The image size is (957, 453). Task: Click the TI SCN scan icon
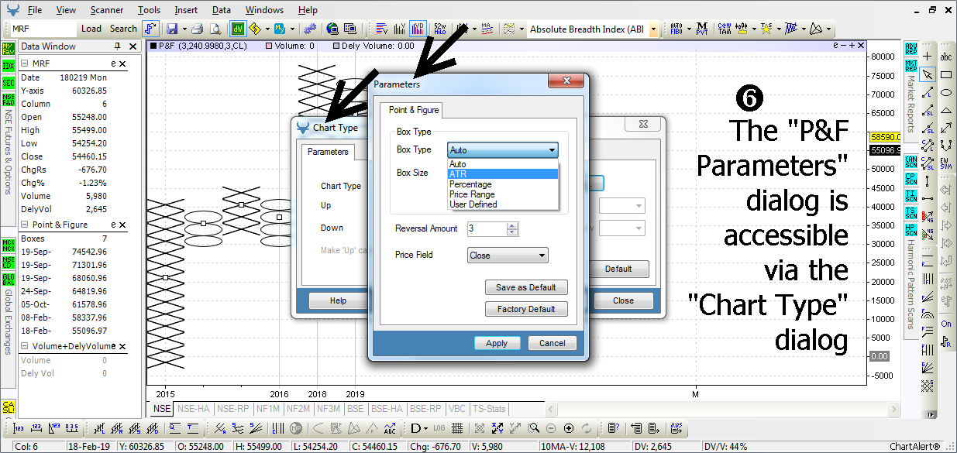click(911, 196)
